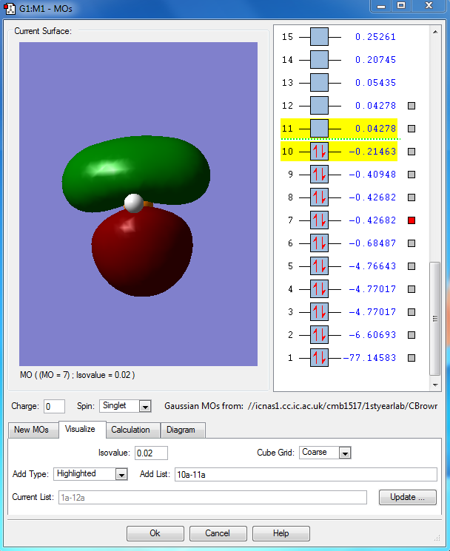Select orbital 13 occupancy box
The height and width of the screenshot is (551, 450).
[x=319, y=83]
